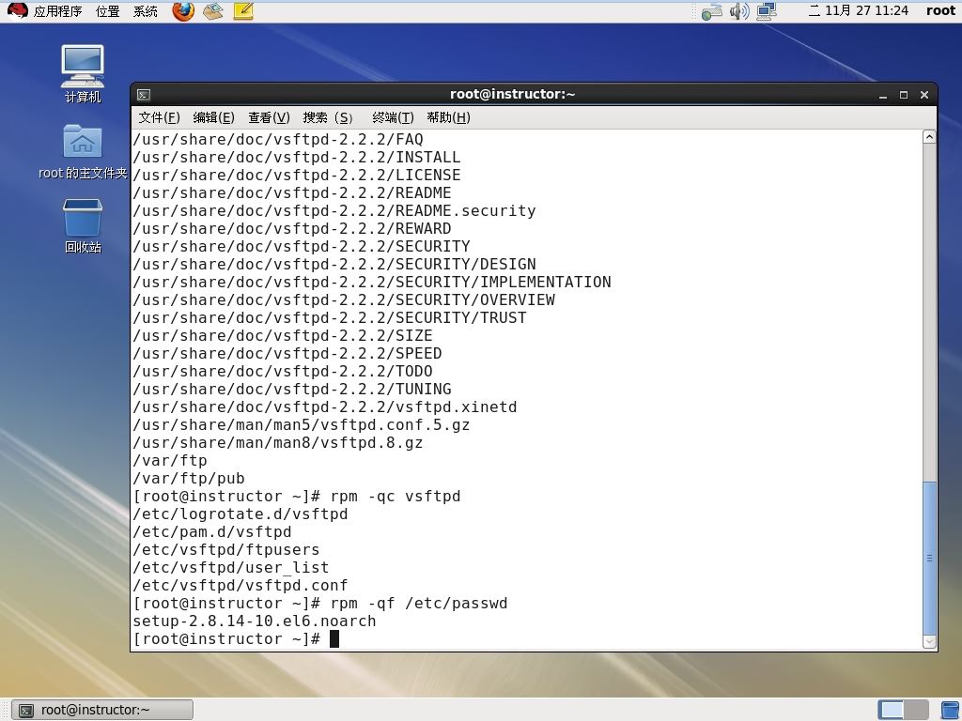Select the Computer desktop icon
962x721 pixels.
click(83, 73)
